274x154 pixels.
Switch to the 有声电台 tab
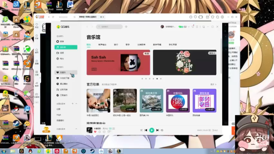coord(102,44)
